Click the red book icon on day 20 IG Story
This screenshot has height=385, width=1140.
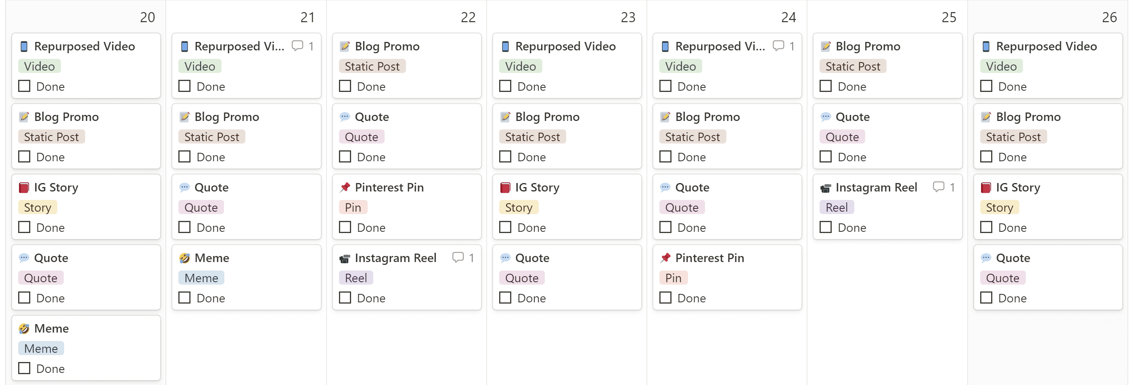click(24, 188)
